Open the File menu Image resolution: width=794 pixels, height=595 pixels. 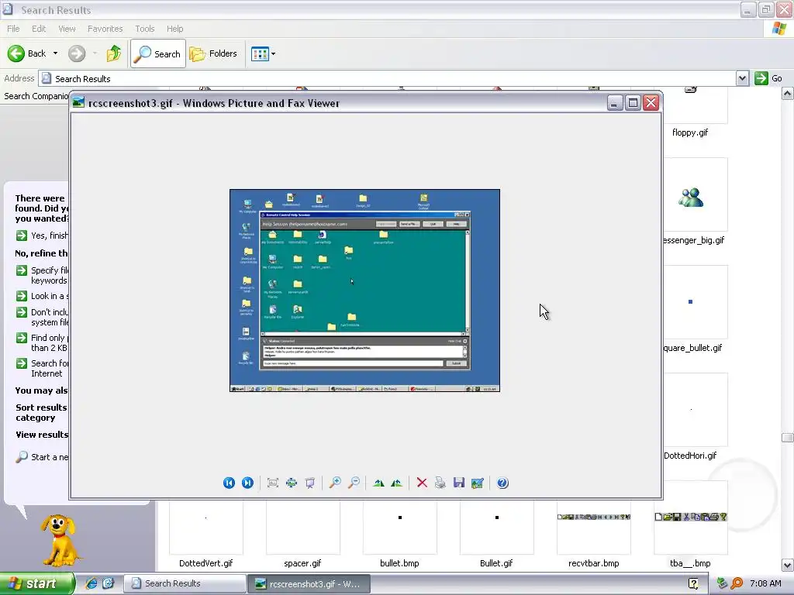[13, 29]
